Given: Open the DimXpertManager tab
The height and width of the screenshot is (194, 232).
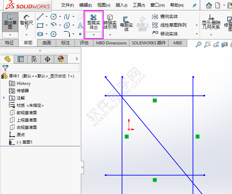Looking at the screenshot, I should click(x=47, y=59).
